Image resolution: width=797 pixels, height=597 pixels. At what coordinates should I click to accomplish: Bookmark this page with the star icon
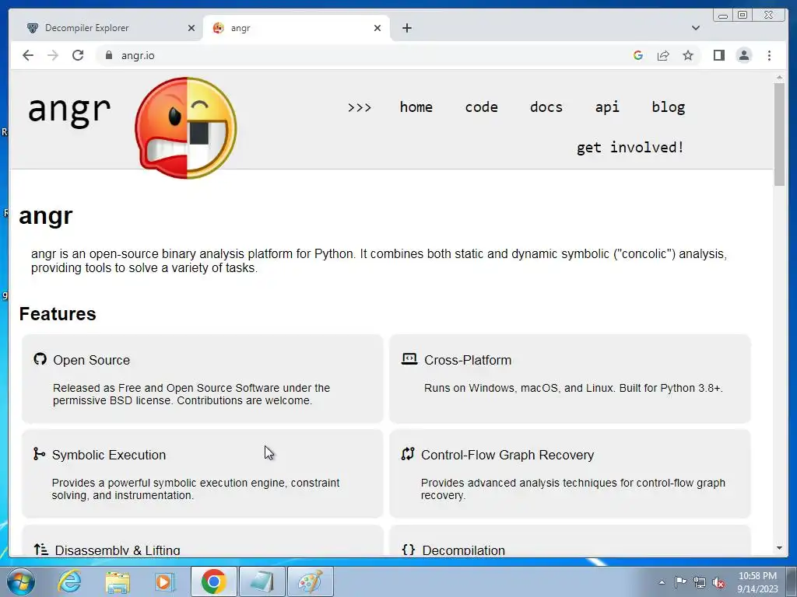coord(688,55)
